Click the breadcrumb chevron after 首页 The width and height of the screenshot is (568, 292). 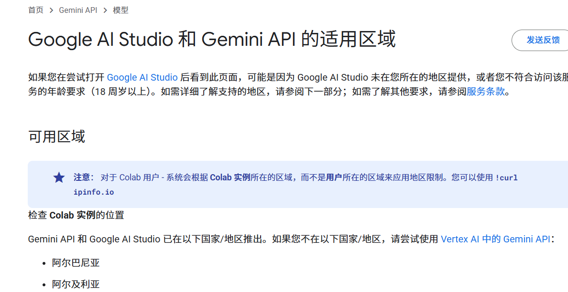(x=51, y=10)
